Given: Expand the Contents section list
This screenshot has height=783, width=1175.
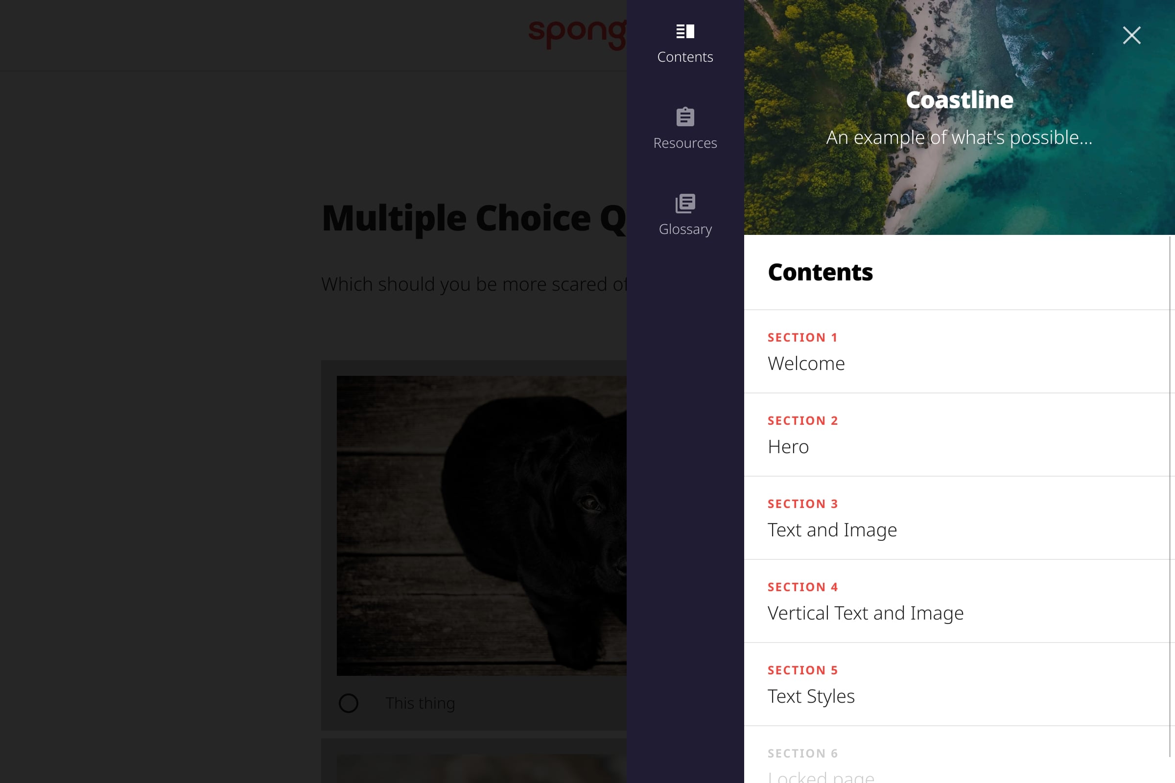Looking at the screenshot, I should [684, 42].
